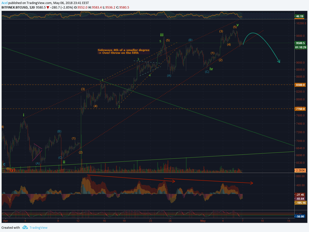The width and height of the screenshot is (309, 232).
Task: Click the 8600.0 price axis tick
Action: [x=300, y=77]
